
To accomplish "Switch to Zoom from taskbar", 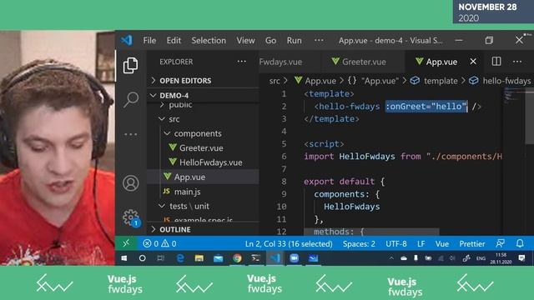I will pyautogui.click(x=295, y=258).
